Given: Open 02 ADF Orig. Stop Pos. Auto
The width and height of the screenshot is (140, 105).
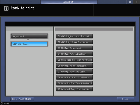Looking at the screenshot, I should (x=74, y=42).
